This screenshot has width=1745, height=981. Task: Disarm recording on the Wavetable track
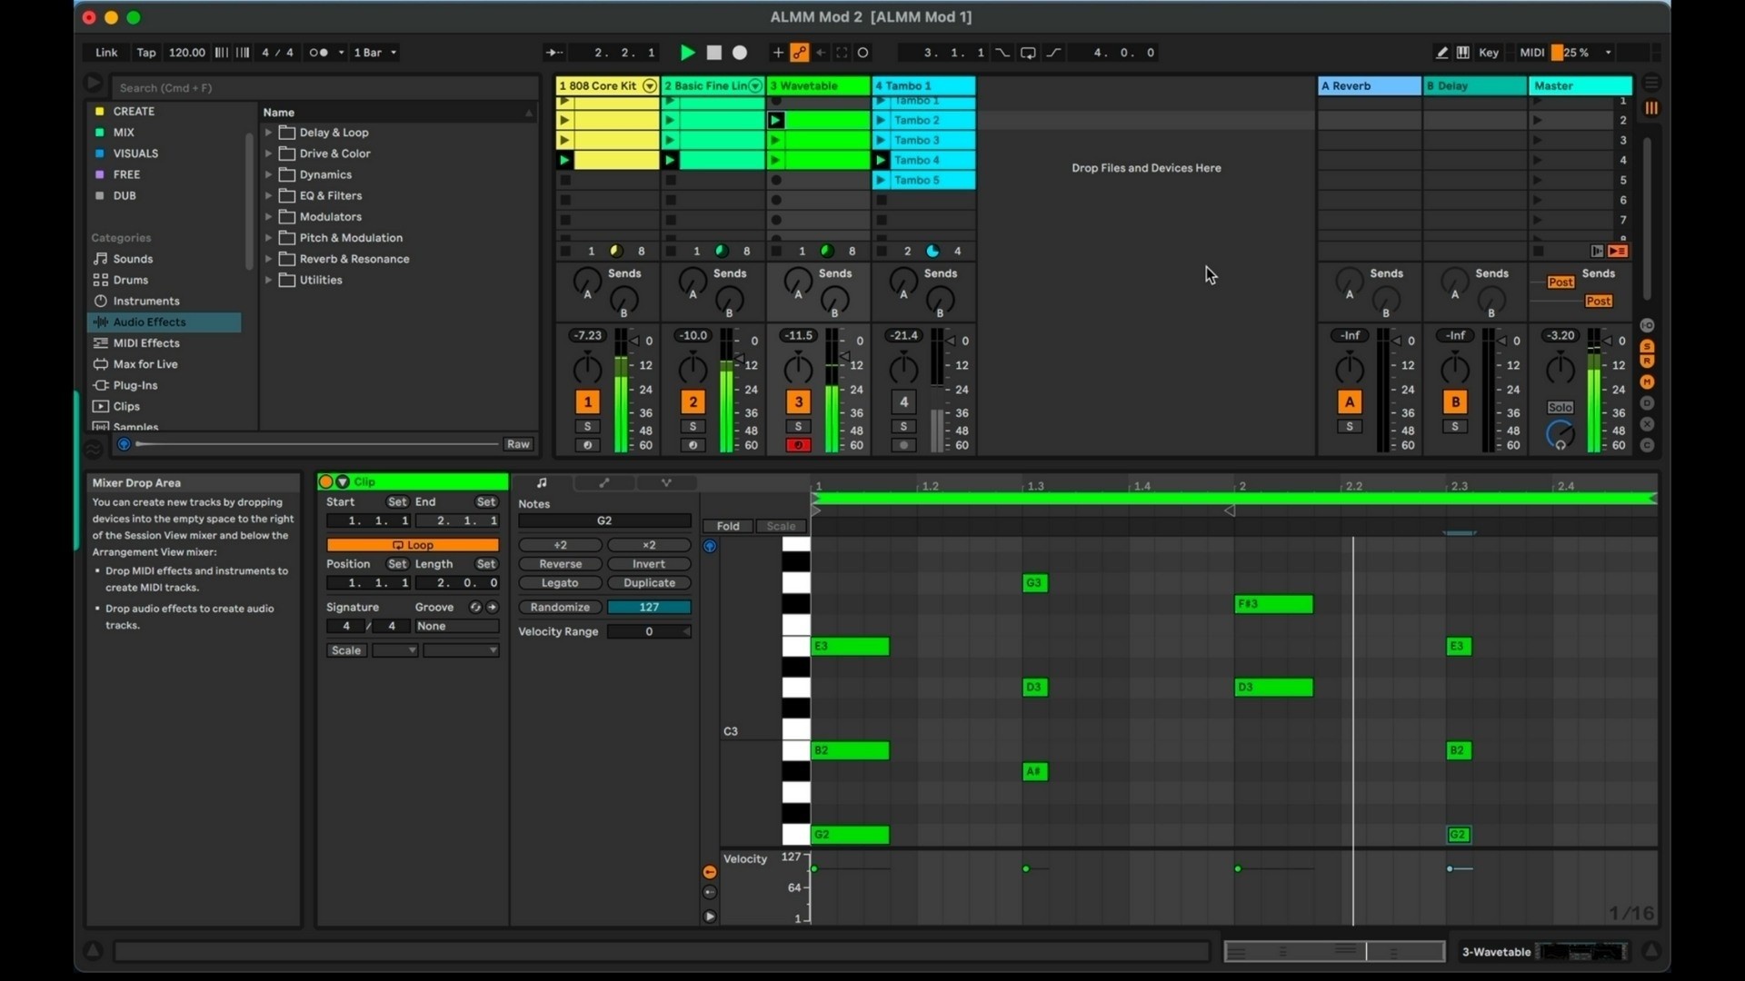pos(798,445)
